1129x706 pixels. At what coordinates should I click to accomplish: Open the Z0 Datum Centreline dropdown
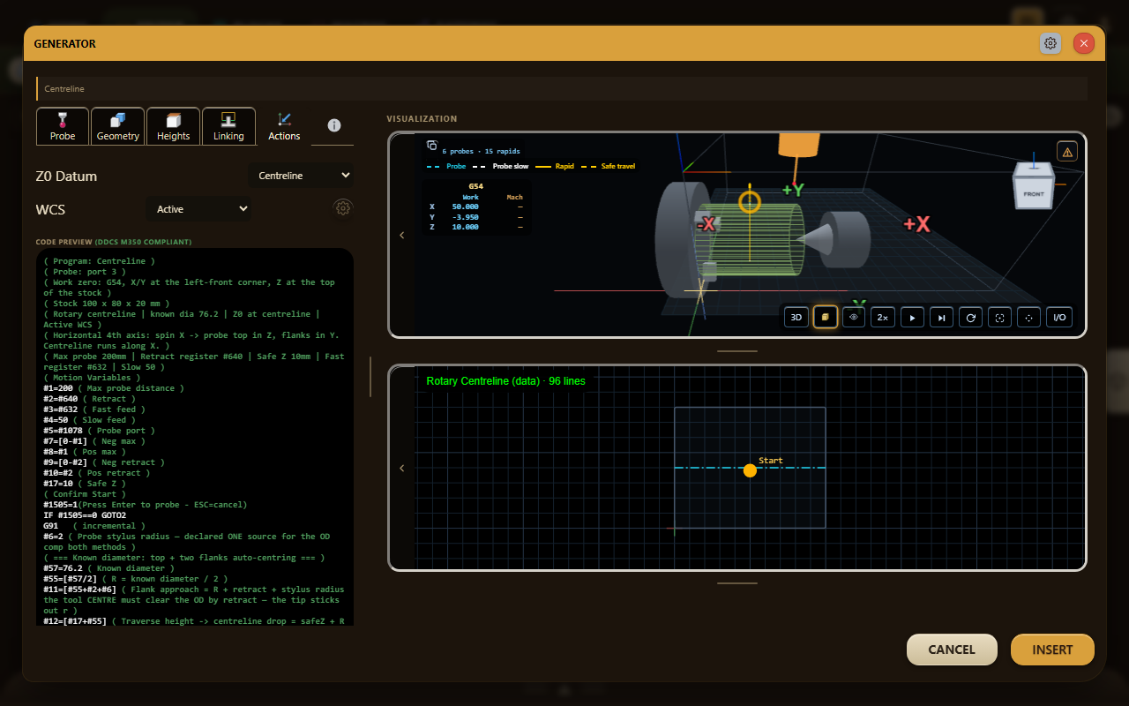click(303, 176)
